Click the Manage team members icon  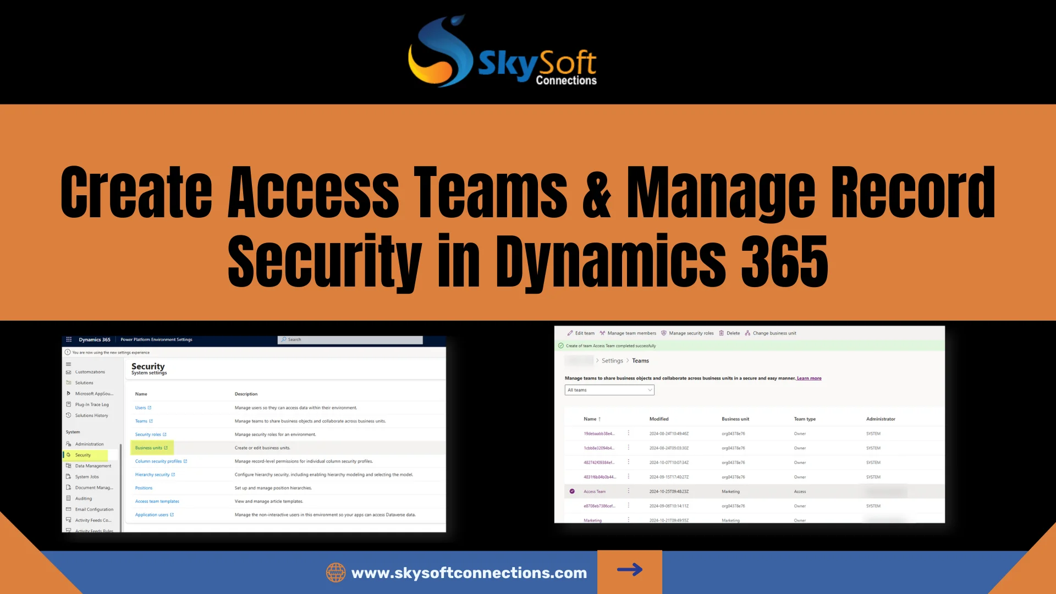602,333
